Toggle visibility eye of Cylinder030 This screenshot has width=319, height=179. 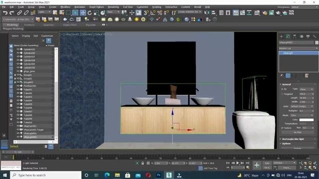pos(18,68)
